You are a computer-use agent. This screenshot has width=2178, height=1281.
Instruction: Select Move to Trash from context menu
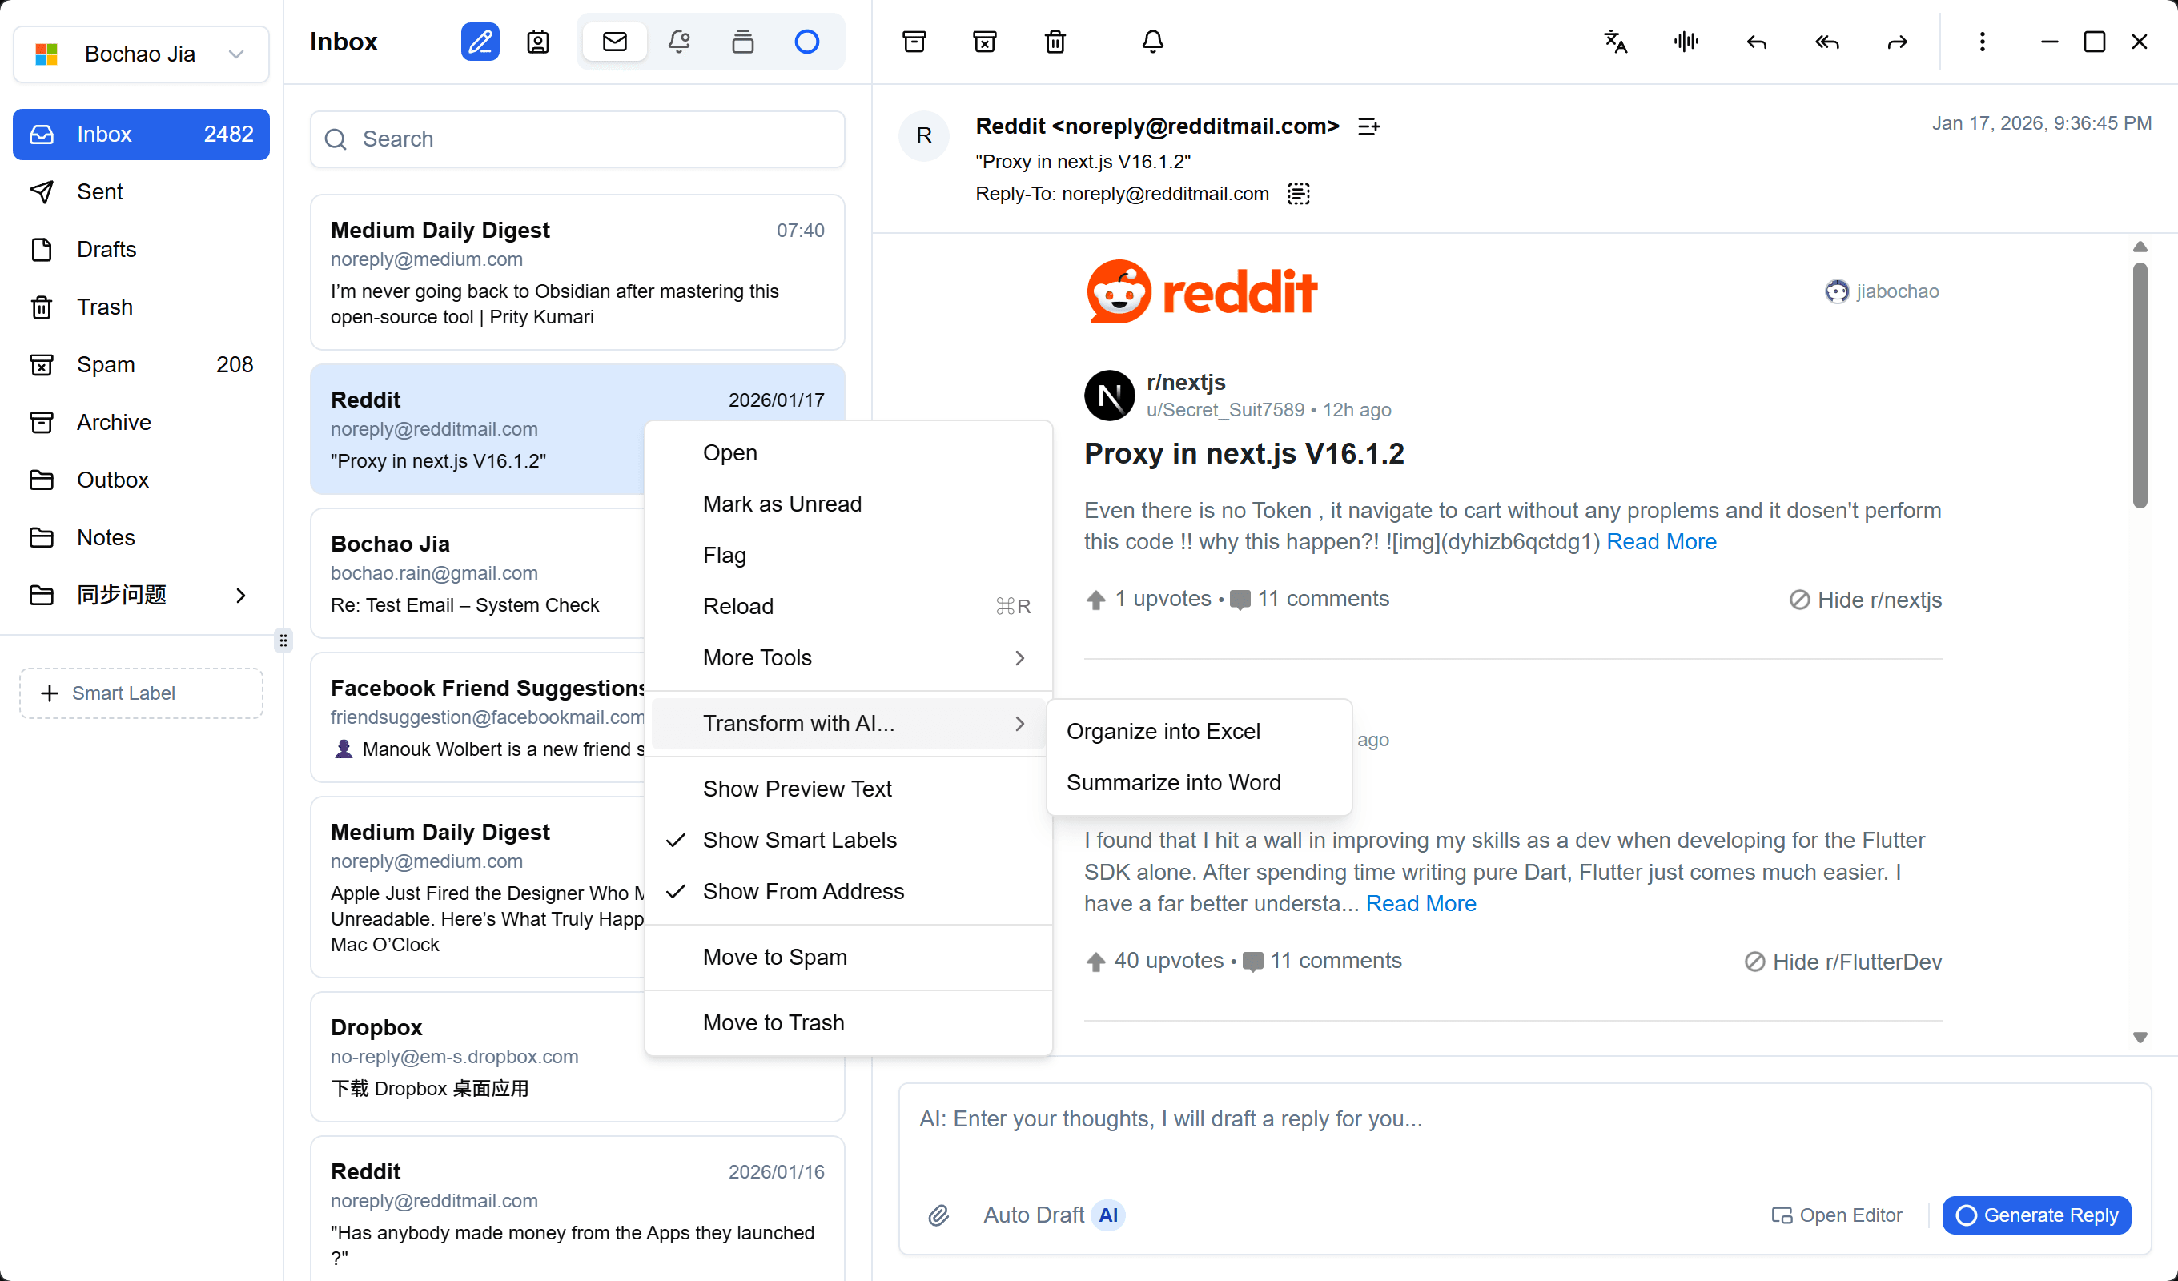coord(774,1022)
